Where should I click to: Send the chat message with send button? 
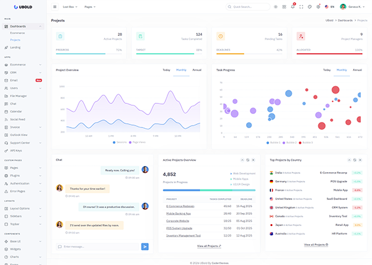(x=145, y=246)
